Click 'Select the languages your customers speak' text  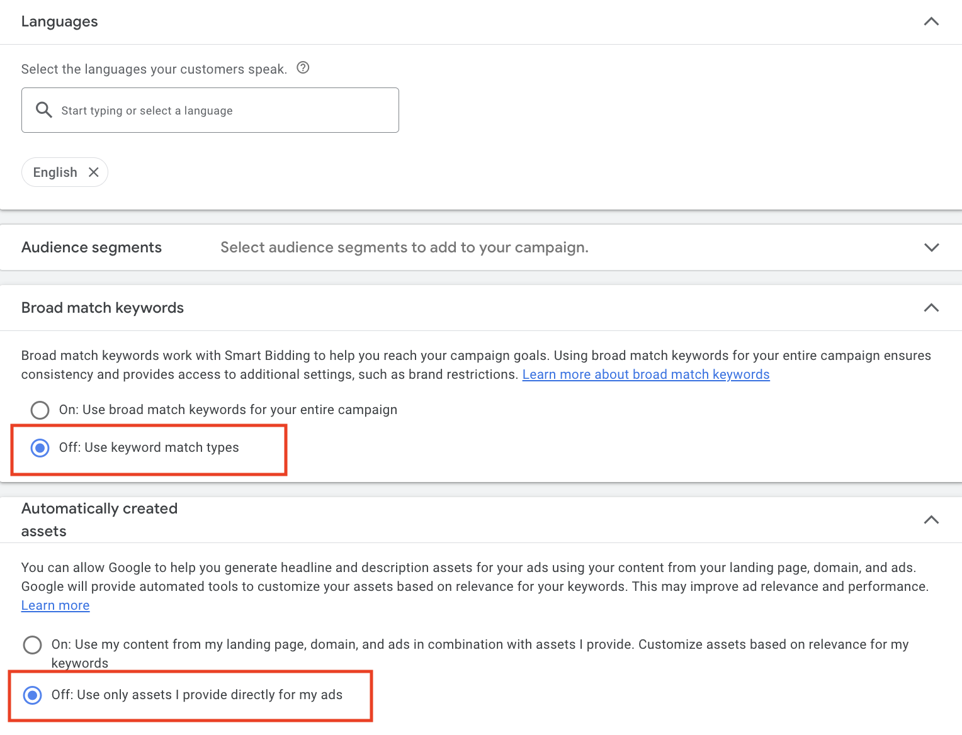(154, 69)
